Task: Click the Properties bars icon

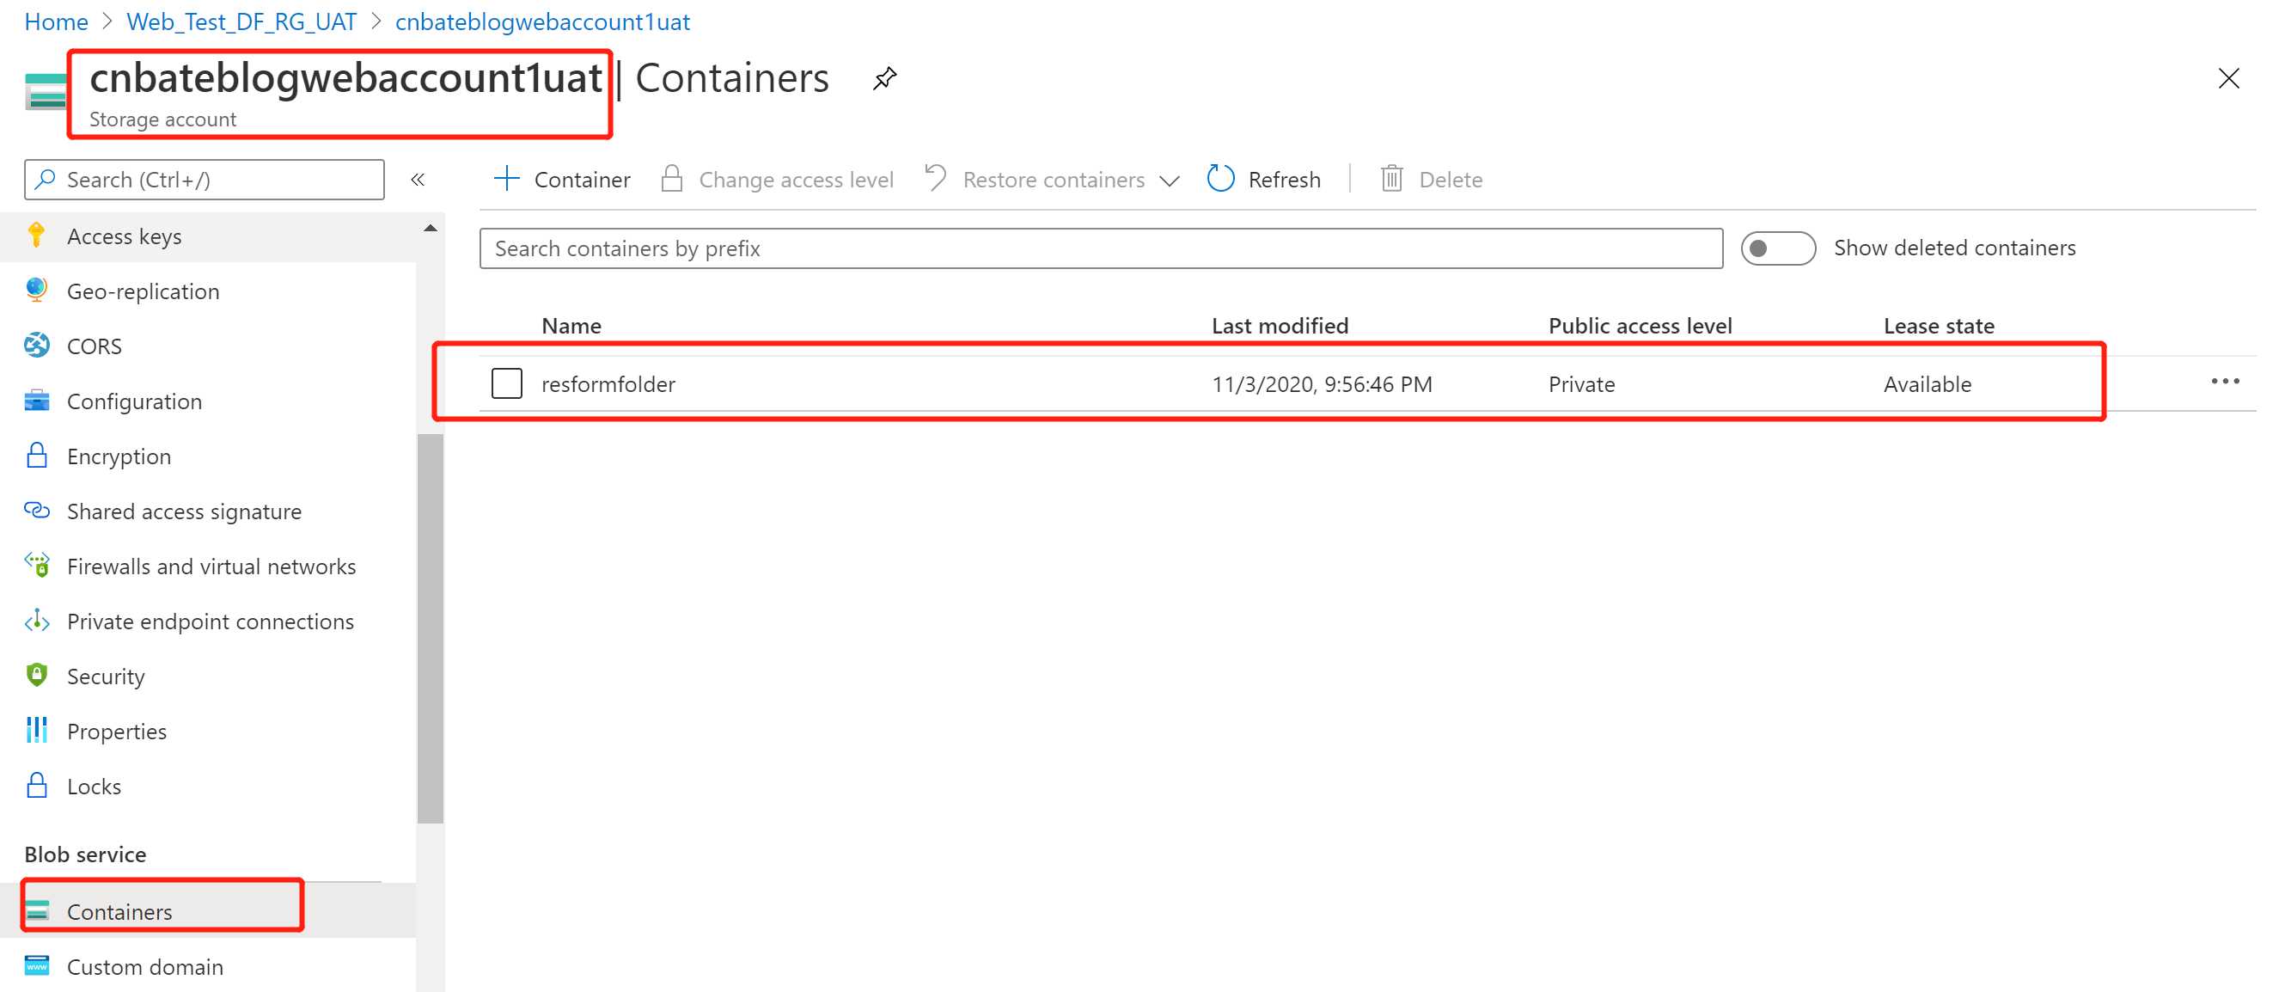Action: pos(36,730)
